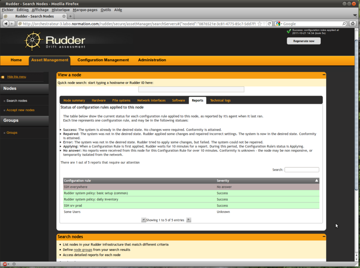Bookmark this page with the star icon
Viewport: 360px width, 268px height.
click(x=260, y=24)
